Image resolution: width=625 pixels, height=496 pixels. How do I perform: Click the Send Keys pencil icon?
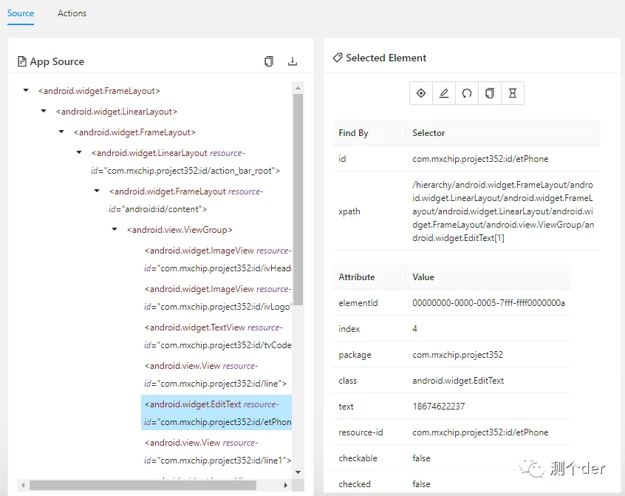[444, 93]
